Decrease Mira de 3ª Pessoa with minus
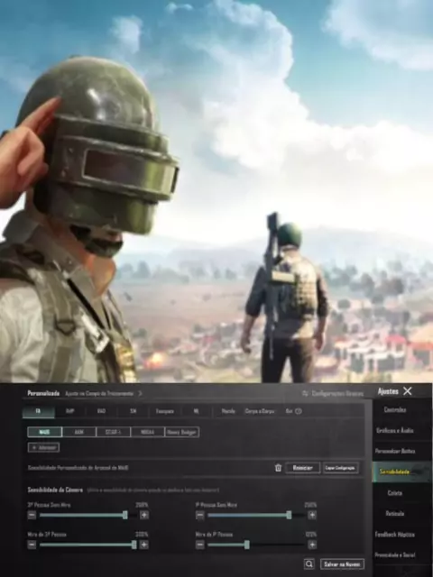This screenshot has width=433, height=577. point(32,545)
